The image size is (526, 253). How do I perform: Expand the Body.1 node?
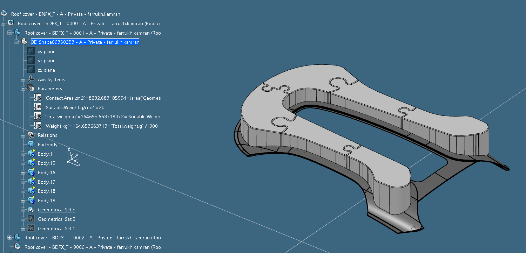click(23, 154)
